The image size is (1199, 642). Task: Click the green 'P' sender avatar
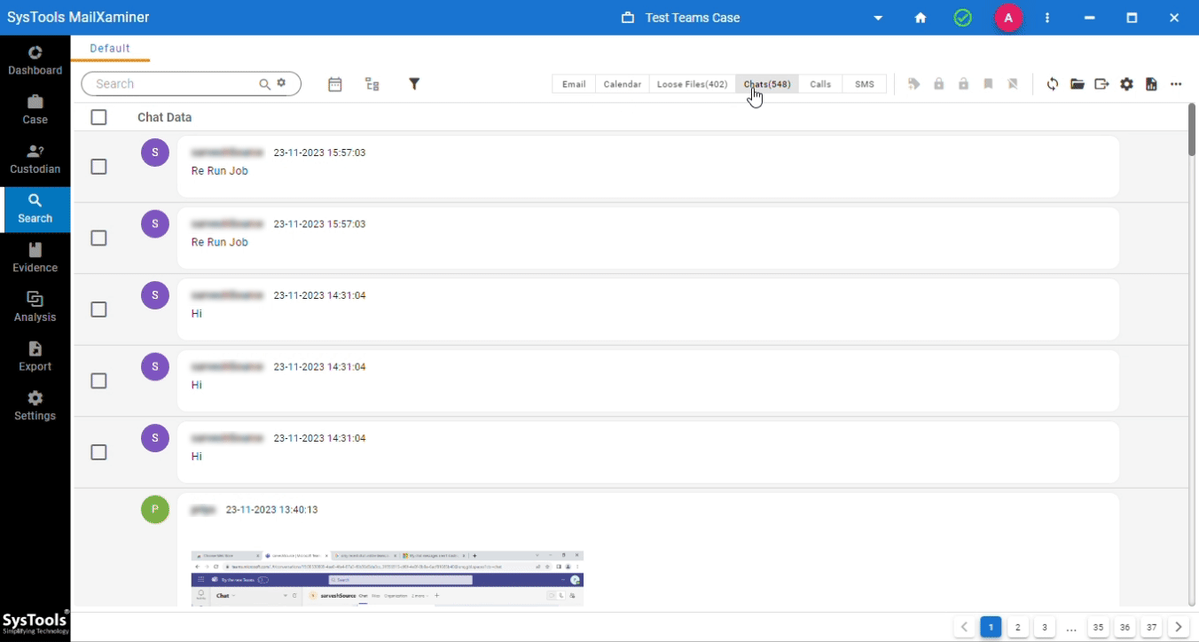click(155, 509)
